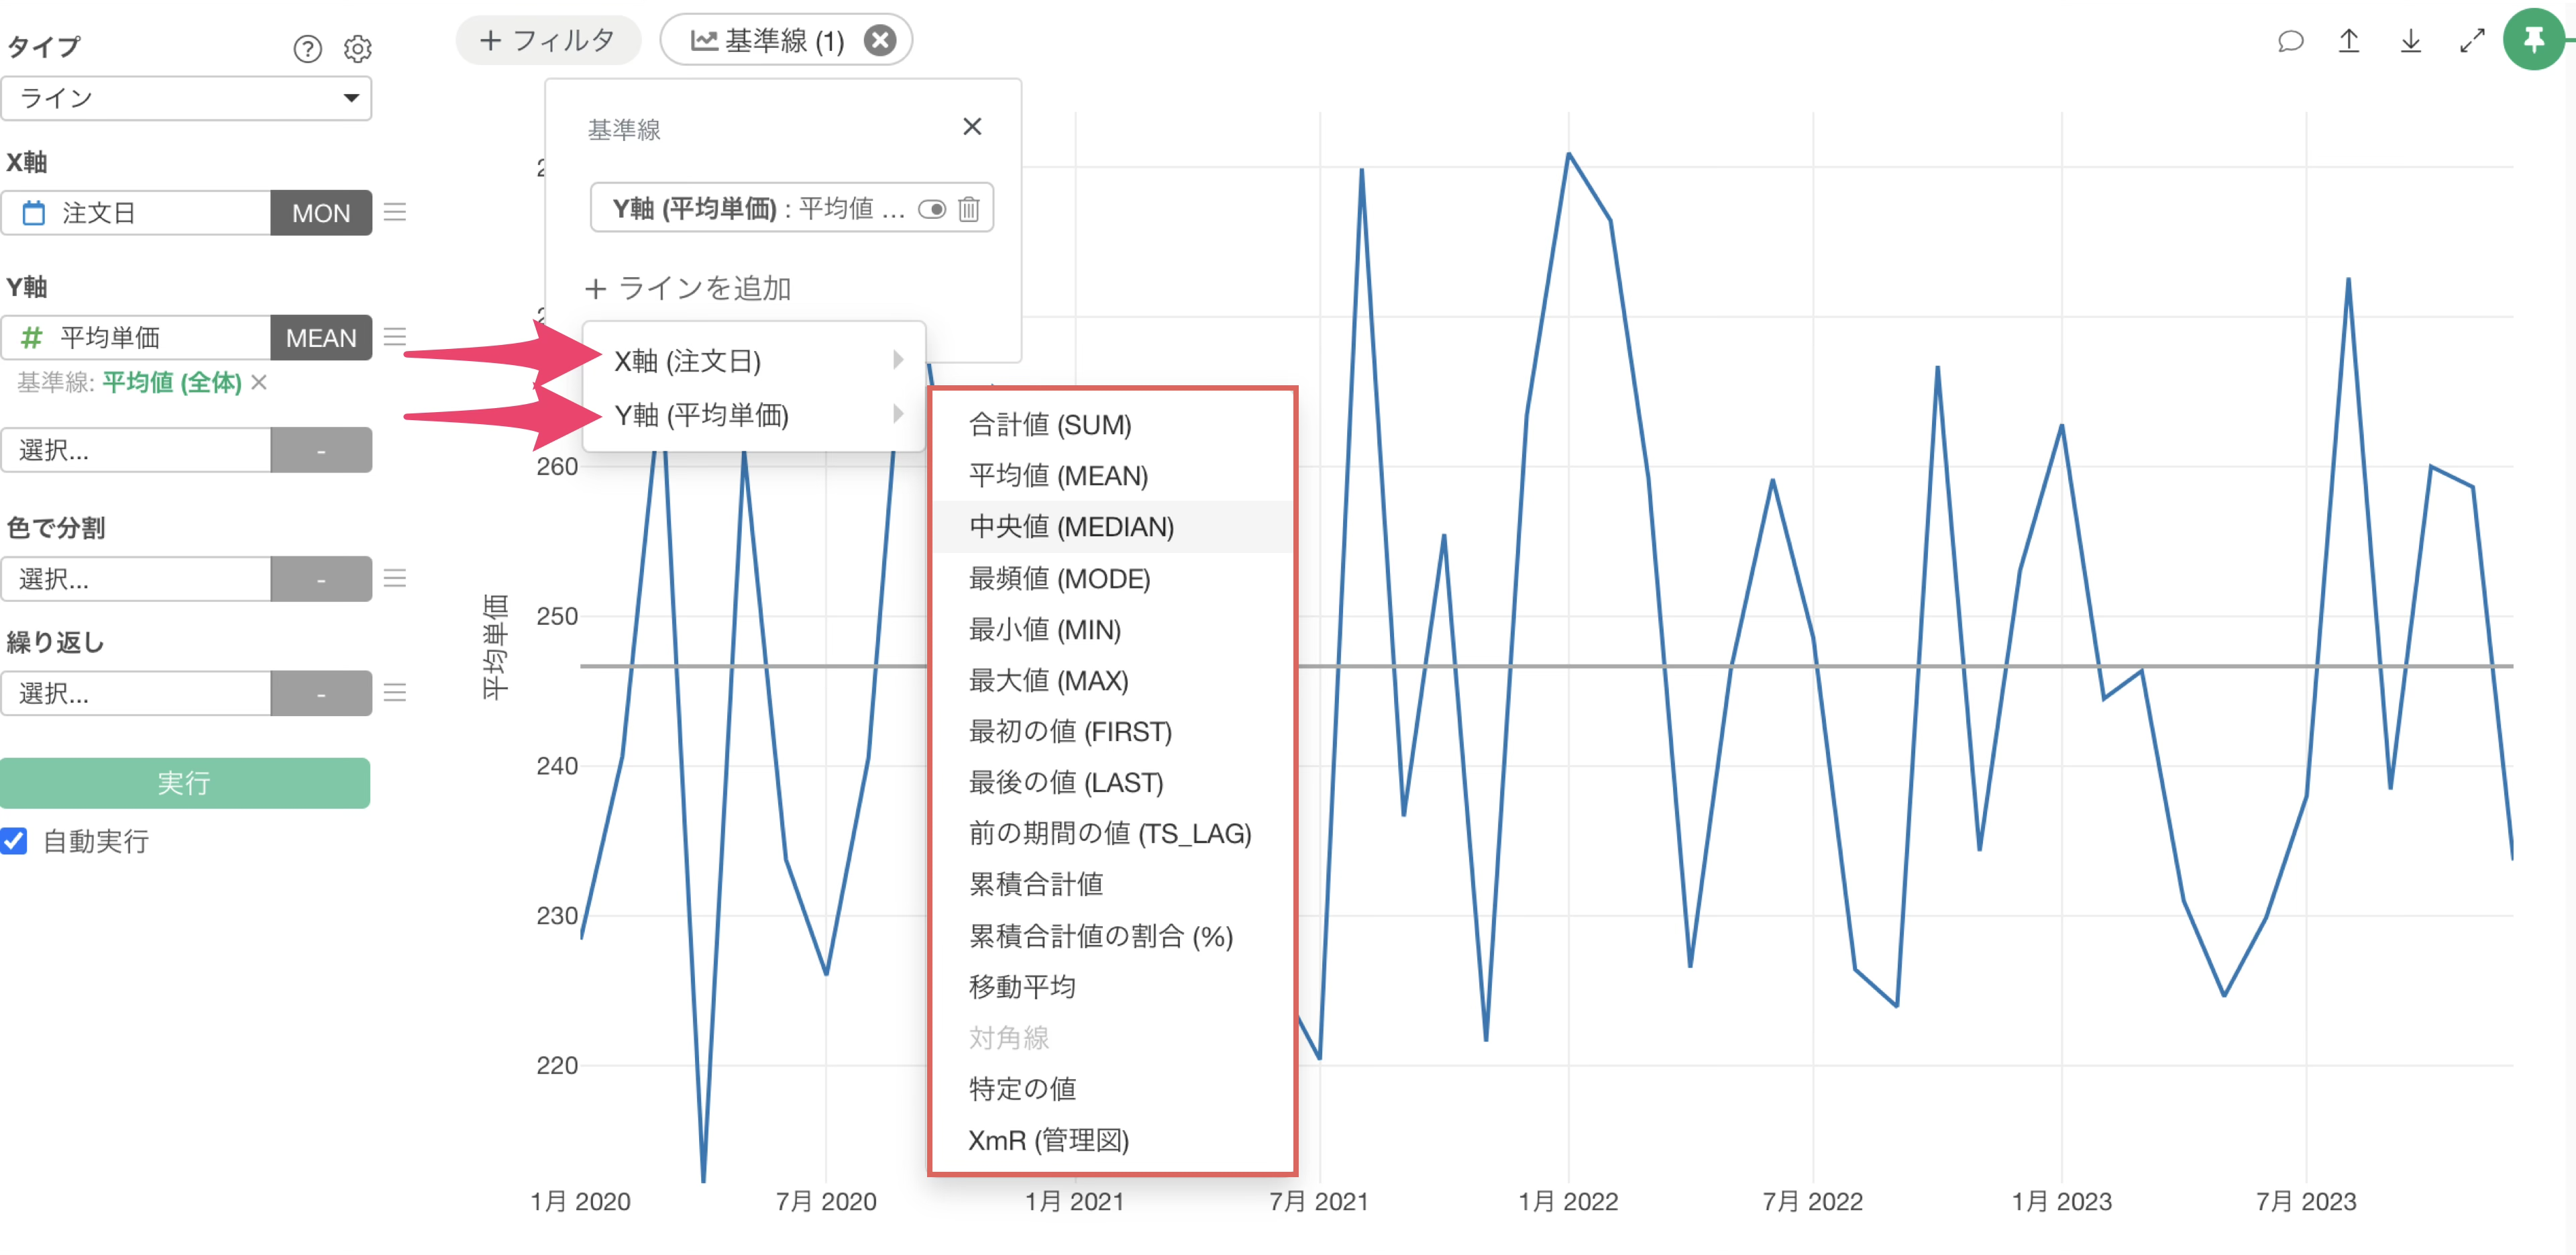Open chart settings gear icon
The height and width of the screenshot is (1255, 2576).
click(357, 48)
